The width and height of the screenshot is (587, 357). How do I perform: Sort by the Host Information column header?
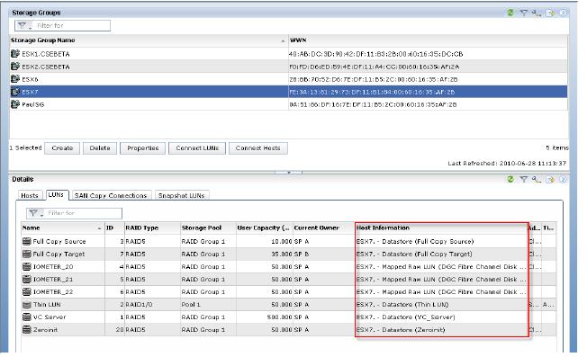click(x=441, y=228)
